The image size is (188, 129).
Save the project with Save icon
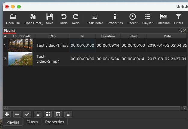(x=49, y=19)
